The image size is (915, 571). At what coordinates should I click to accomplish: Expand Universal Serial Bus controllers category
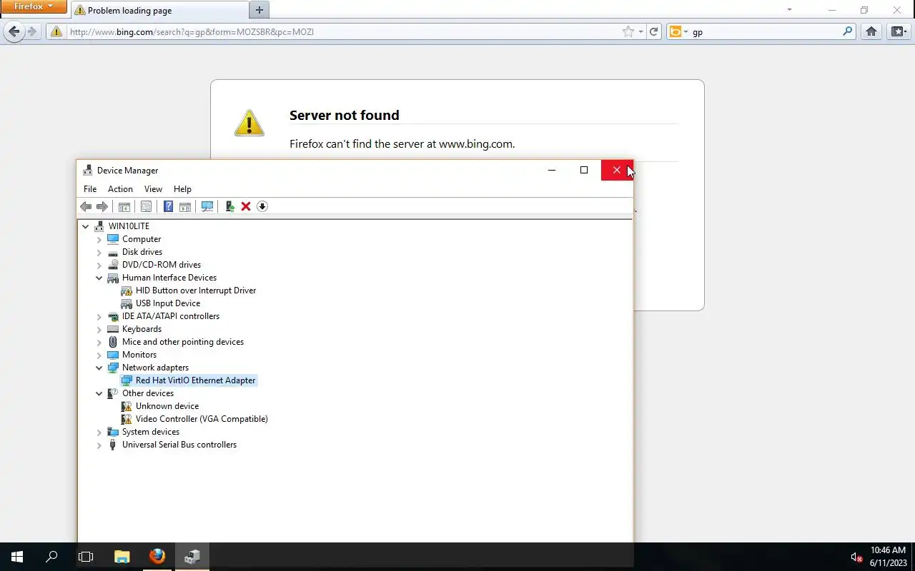tap(99, 445)
